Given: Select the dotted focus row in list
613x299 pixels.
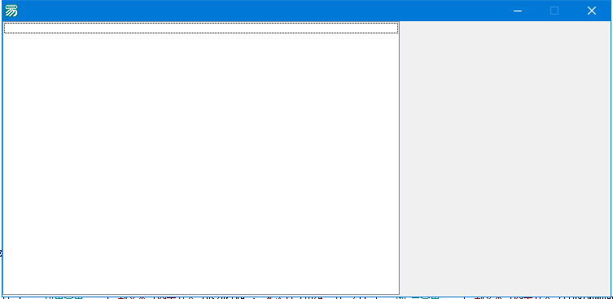Looking at the screenshot, I should (201, 28).
